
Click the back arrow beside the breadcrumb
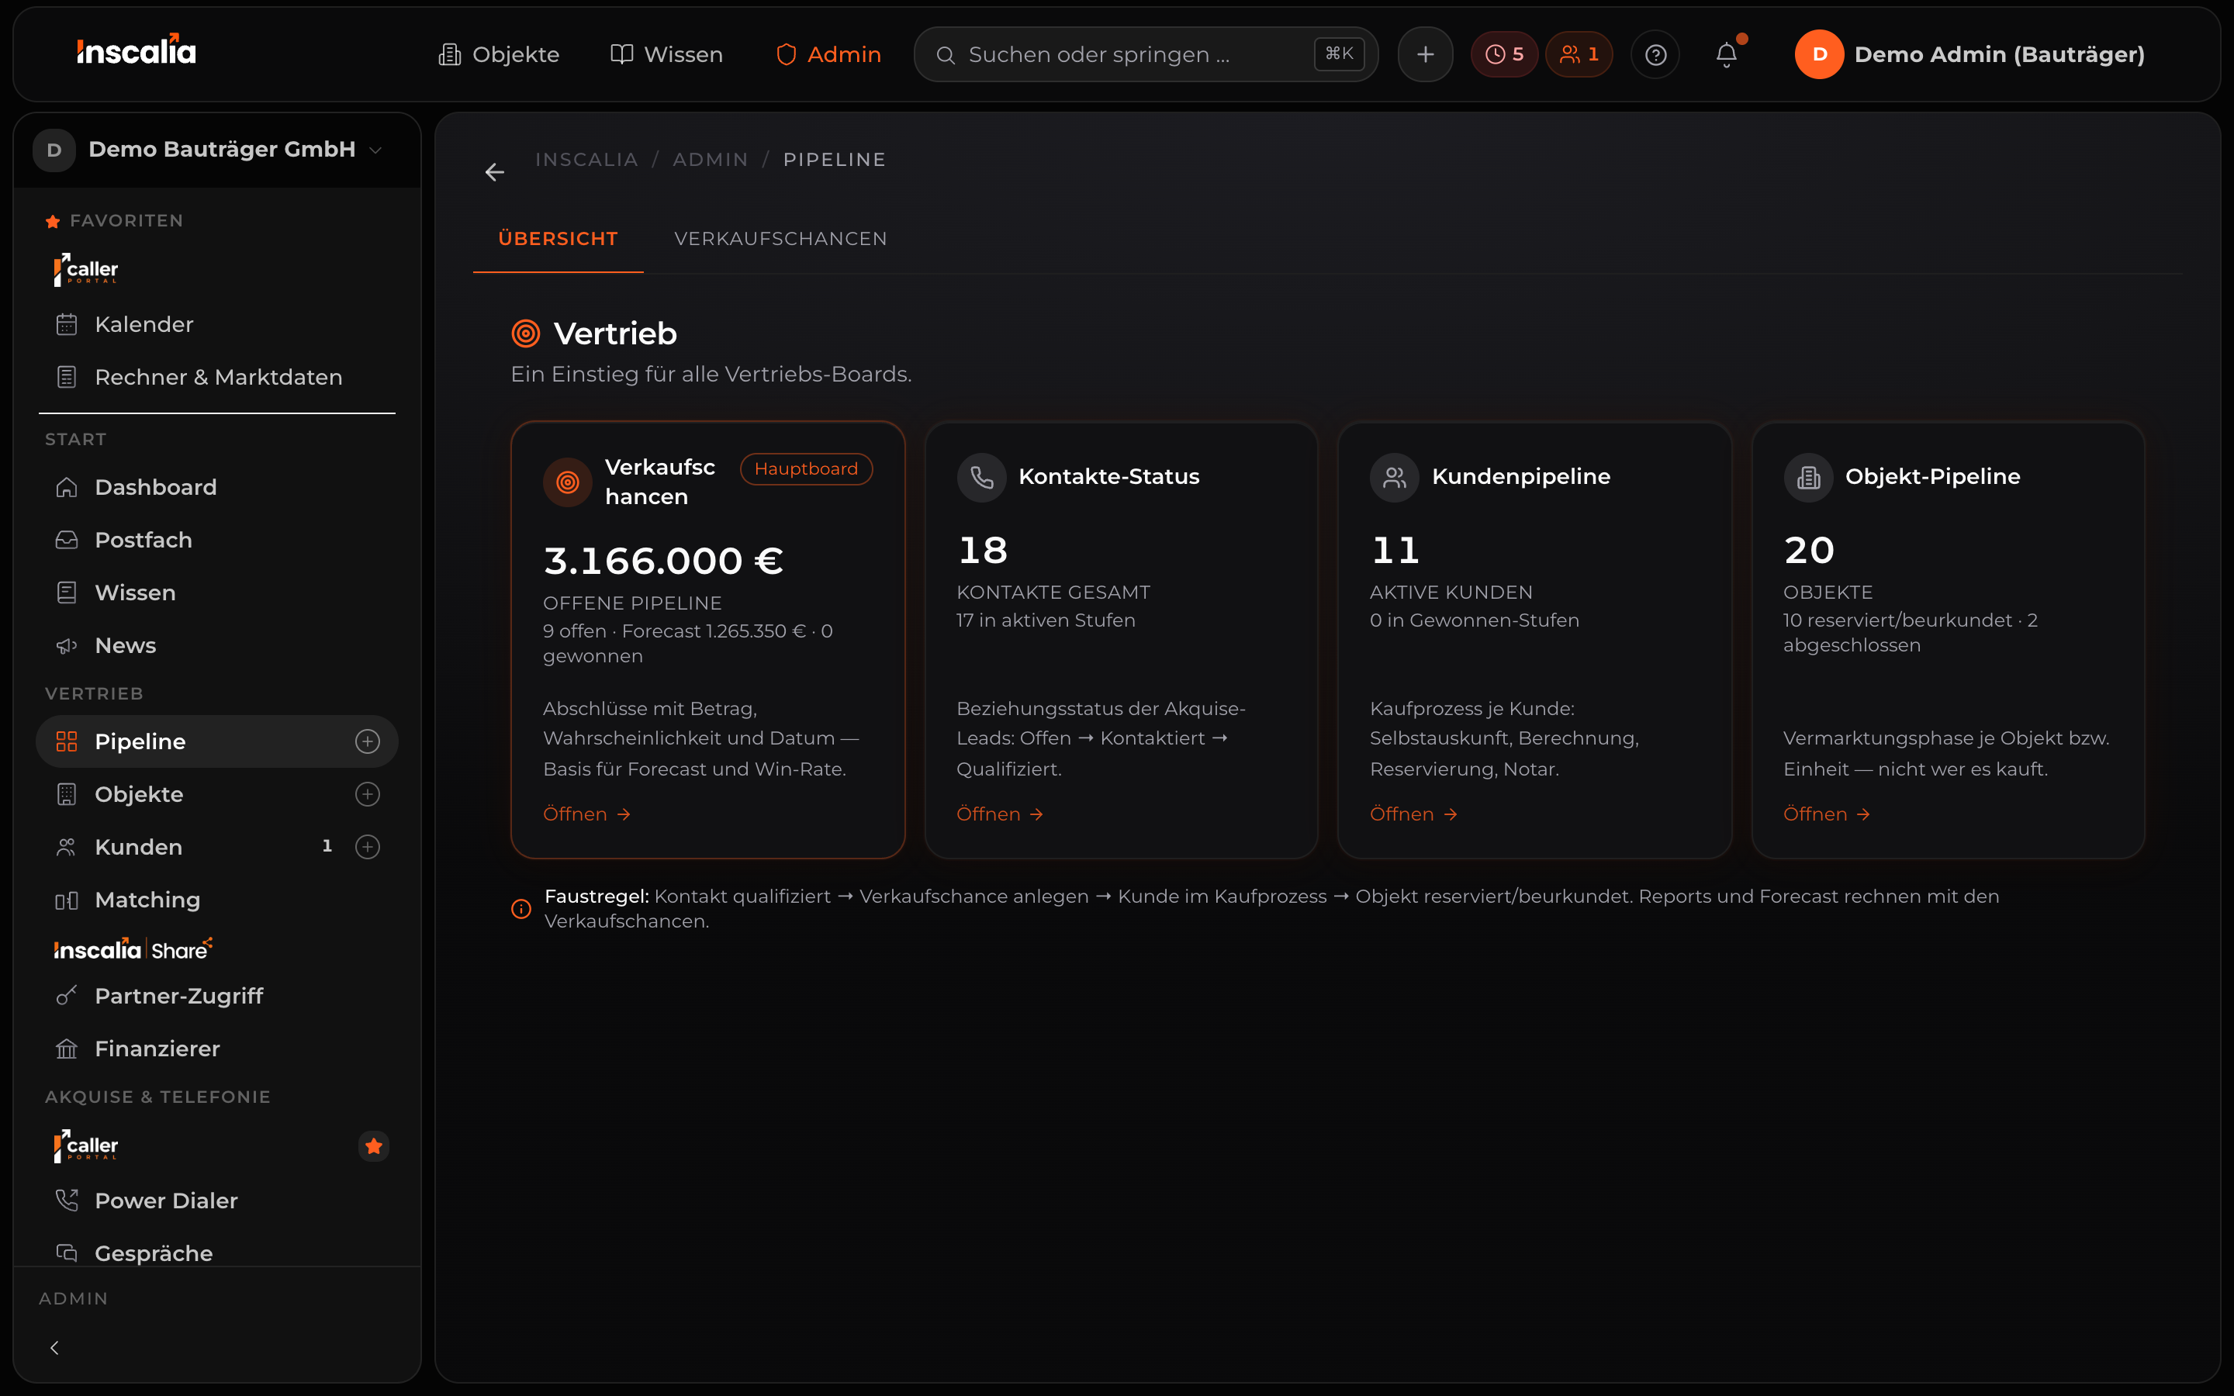(x=495, y=173)
